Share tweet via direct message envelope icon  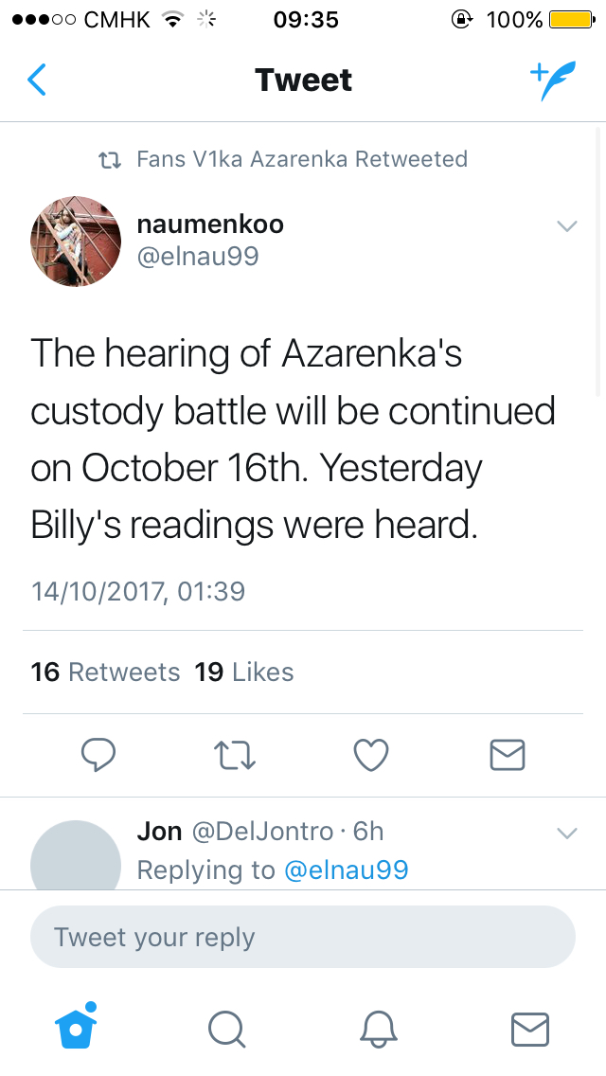(x=507, y=755)
